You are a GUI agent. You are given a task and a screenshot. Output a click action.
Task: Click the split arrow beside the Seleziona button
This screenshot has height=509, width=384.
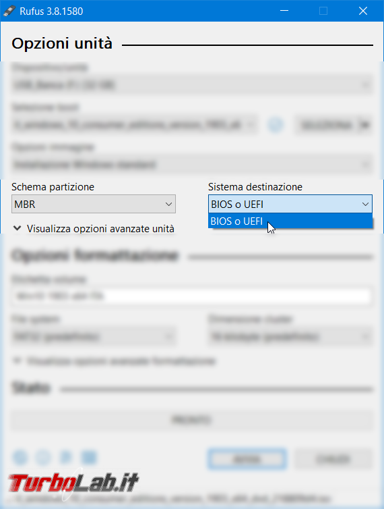coord(365,125)
